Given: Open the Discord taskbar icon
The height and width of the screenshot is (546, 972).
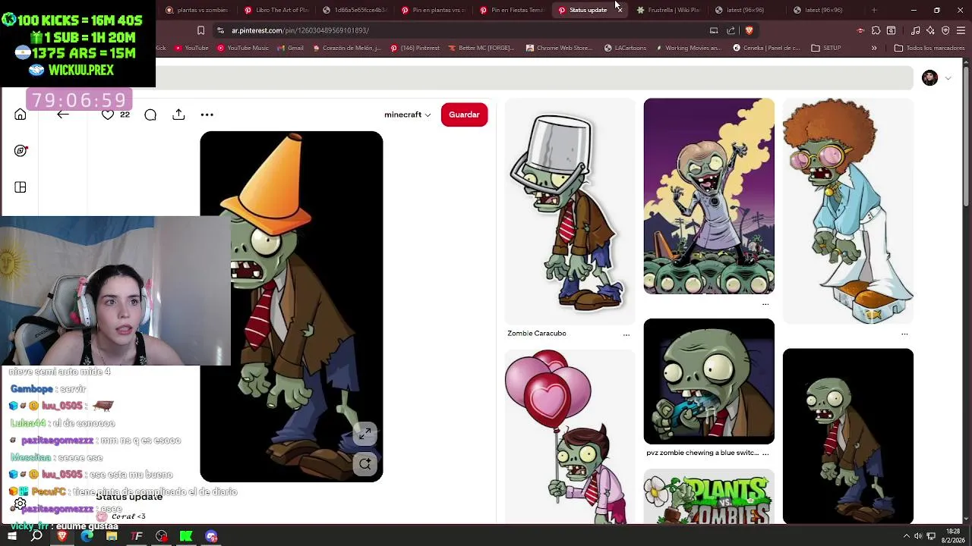Looking at the screenshot, I should pyautogui.click(x=211, y=536).
